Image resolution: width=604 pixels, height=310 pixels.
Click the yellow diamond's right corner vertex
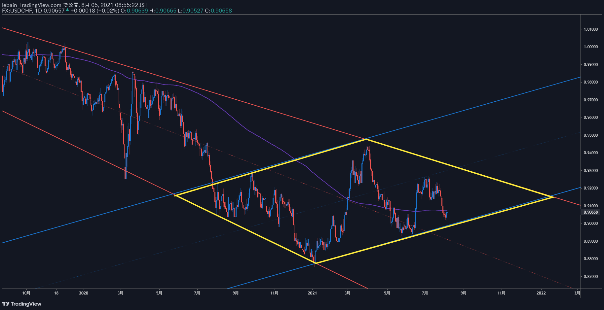[x=553, y=197]
